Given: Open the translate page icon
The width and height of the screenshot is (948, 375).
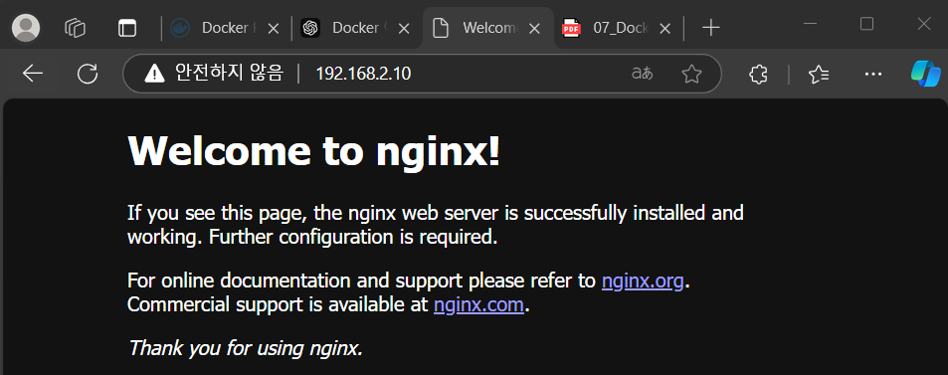Looking at the screenshot, I should click(642, 74).
